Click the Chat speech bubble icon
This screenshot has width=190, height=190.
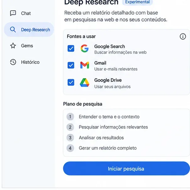click(x=13, y=13)
